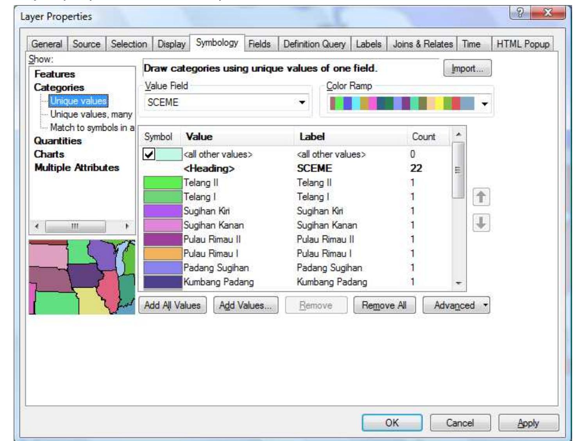Click the Show list horizontal scrollbar thumb
Screen dimensions: 576x441
point(75,226)
